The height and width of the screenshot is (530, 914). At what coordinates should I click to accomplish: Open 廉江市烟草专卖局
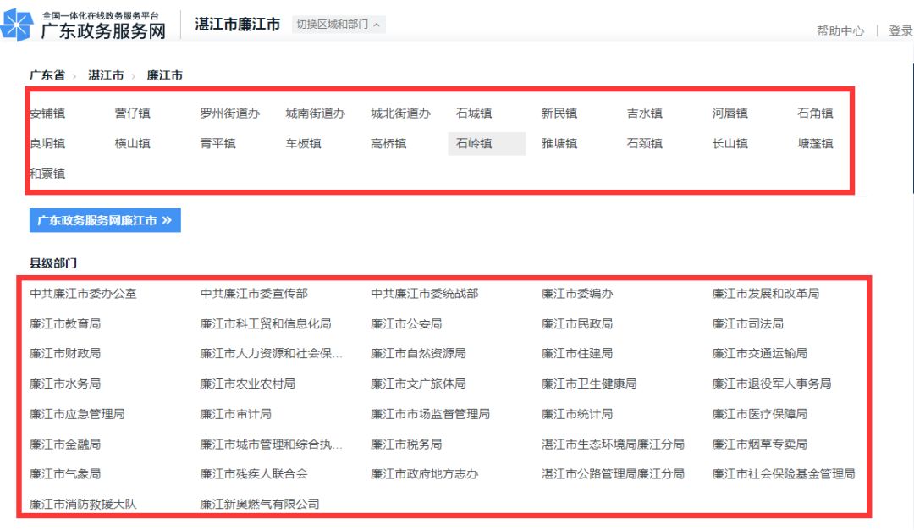click(x=759, y=444)
